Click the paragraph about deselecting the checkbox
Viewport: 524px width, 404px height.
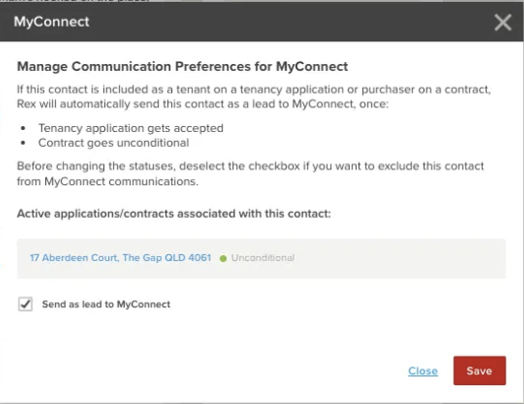[x=250, y=173]
